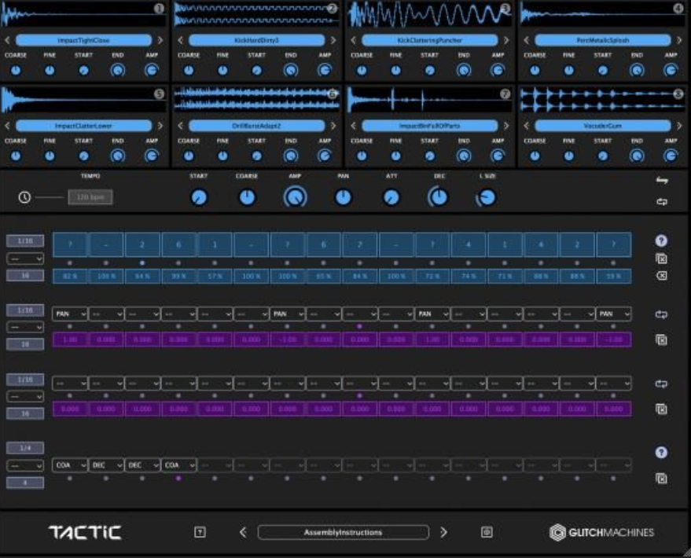Click previous-sample arrow beside VocoderGum
The height and width of the screenshot is (558, 691).
527,126
